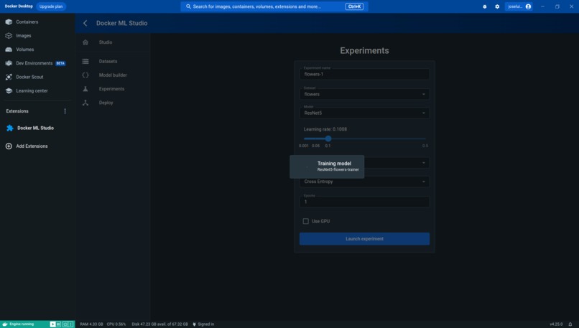This screenshot has width=579, height=328.
Task: Click the engine restart icon
Action: click(x=65, y=324)
